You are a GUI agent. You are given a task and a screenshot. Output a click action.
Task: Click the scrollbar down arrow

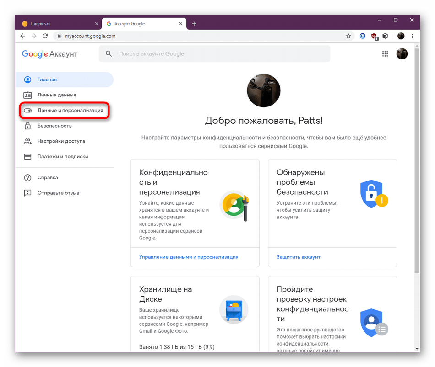(417, 349)
